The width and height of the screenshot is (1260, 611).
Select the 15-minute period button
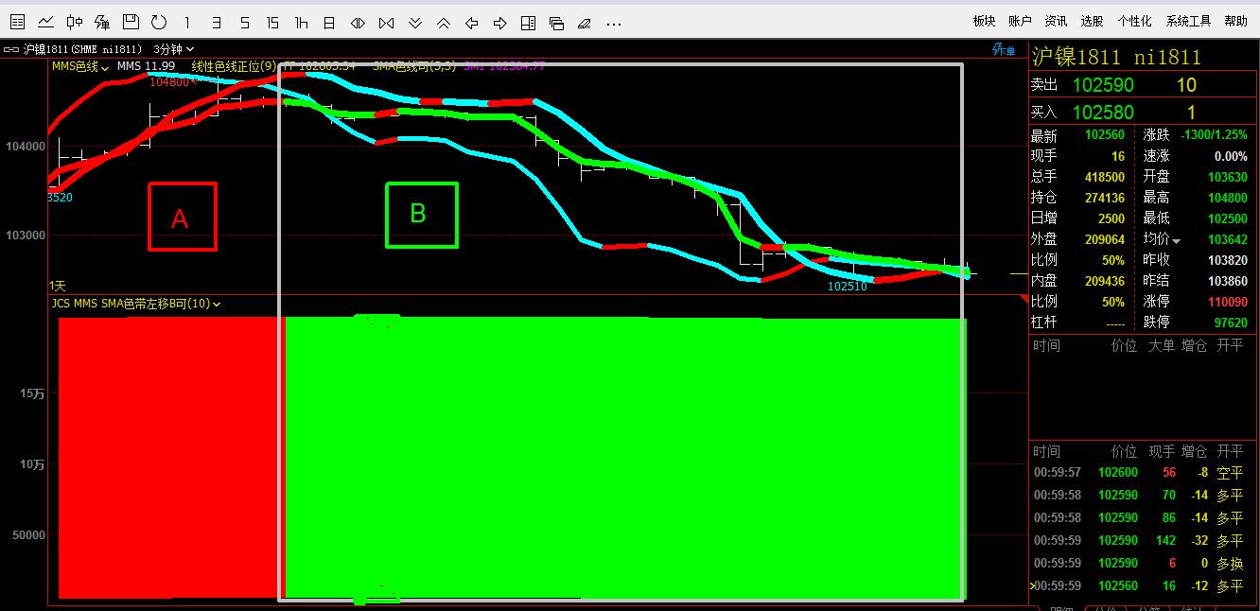[272, 22]
